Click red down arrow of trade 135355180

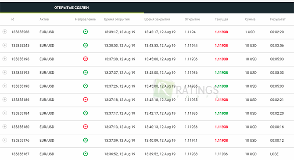(x=86, y=127)
